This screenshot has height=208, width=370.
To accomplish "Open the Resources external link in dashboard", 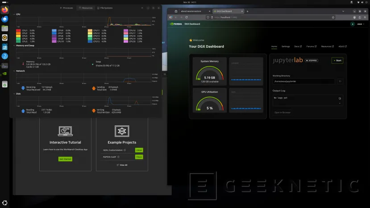I will pyautogui.click(x=327, y=46).
